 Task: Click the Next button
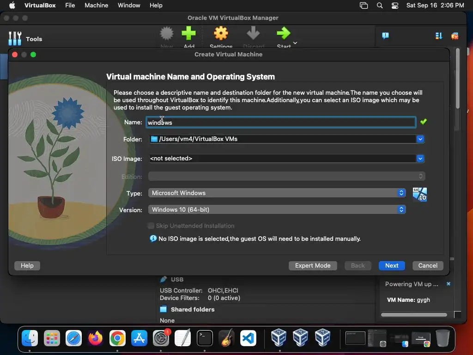point(392,266)
